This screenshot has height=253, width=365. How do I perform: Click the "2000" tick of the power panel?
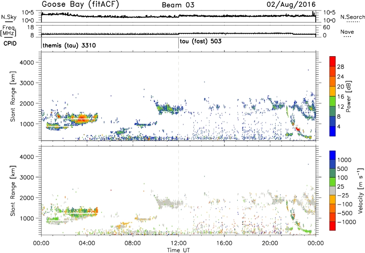[26, 103]
